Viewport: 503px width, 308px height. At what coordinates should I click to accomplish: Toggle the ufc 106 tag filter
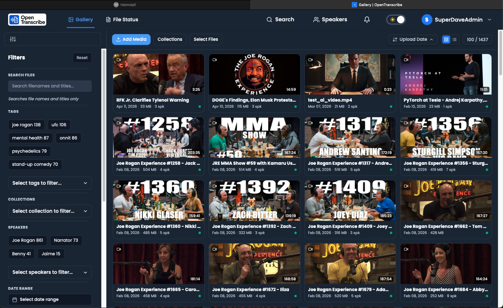point(59,125)
